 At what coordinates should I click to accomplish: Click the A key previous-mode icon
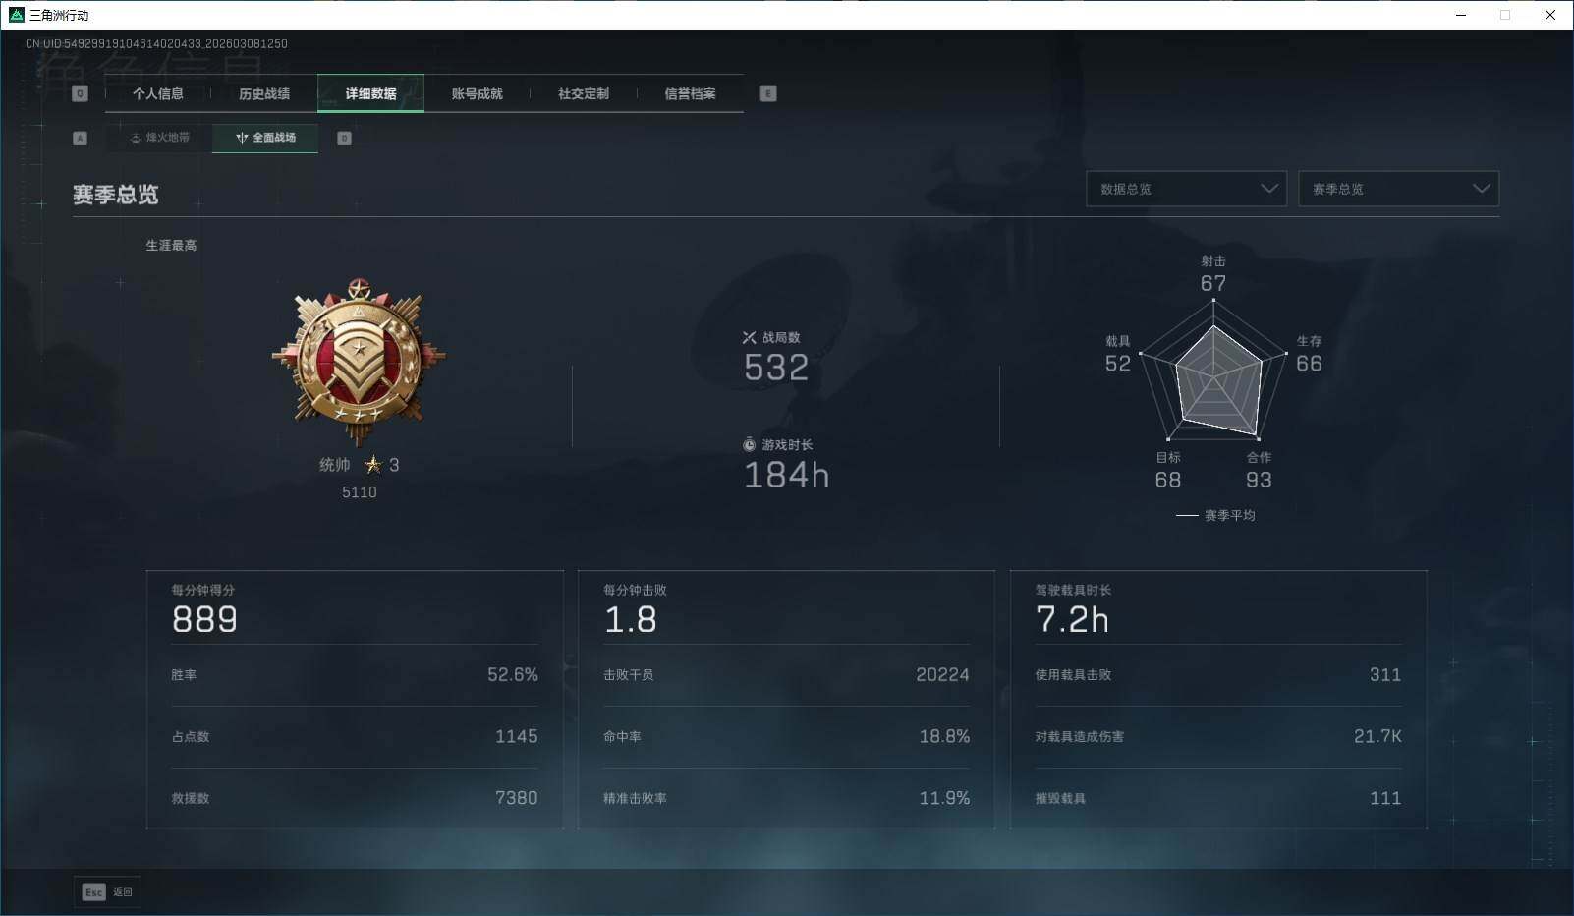point(81,139)
